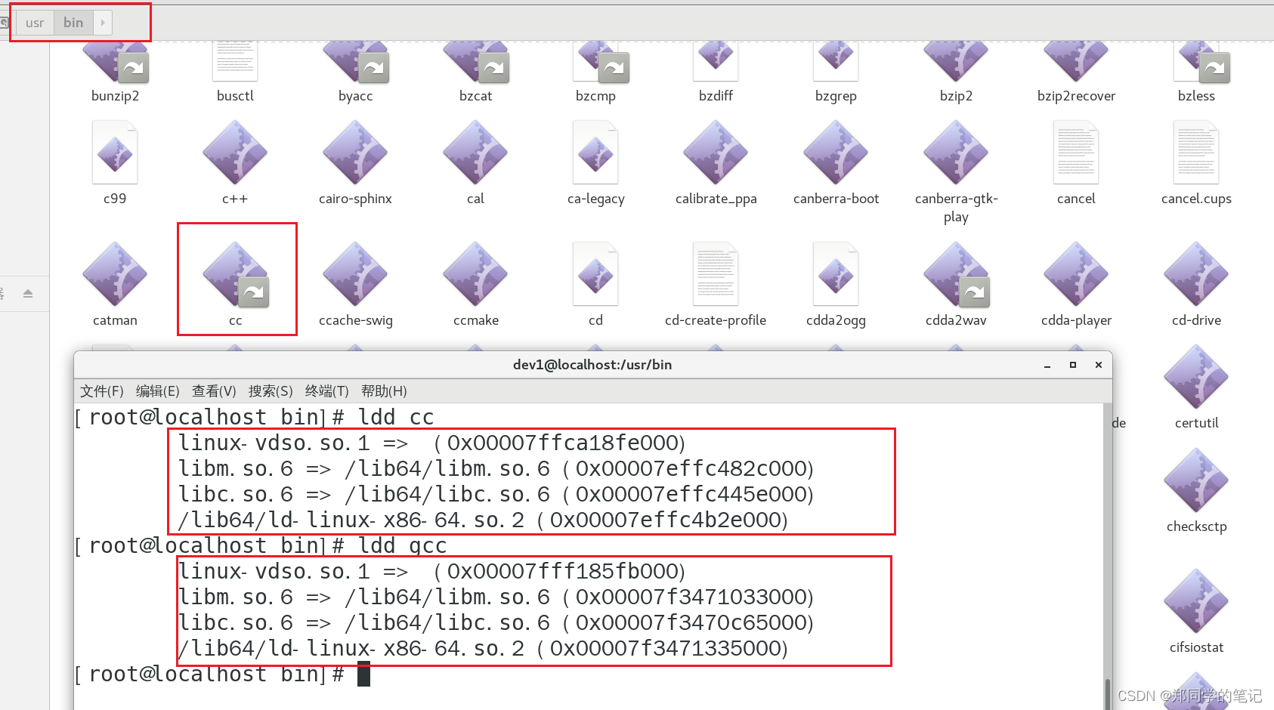The width and height of the screenshot is (1274, 710).
Task: Click the bin path bar button
Action: [x=73, y=23]
